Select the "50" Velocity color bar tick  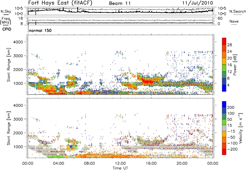click(x=230, y=119)
